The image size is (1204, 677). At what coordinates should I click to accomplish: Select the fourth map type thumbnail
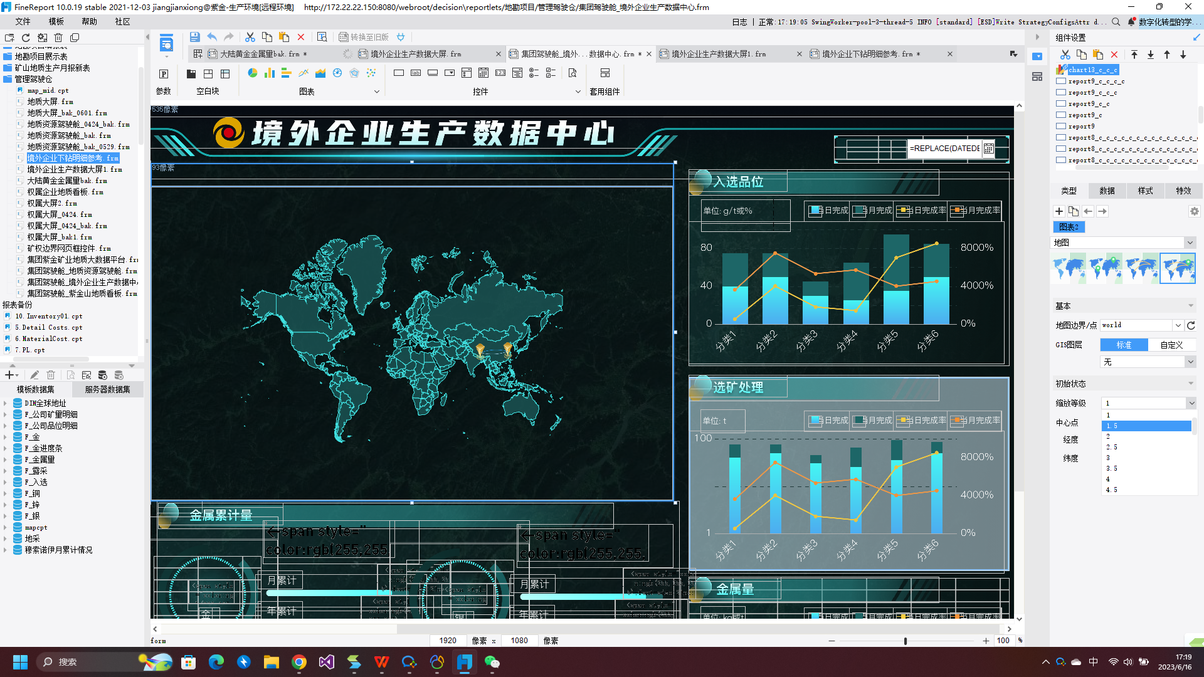point(1178,268)
